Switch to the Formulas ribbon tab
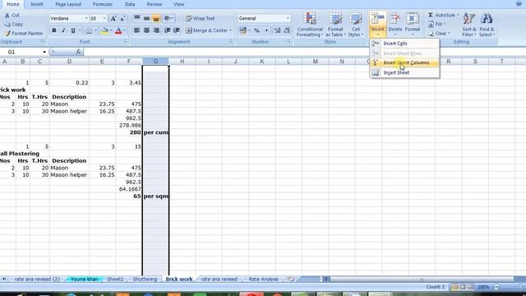 [103, 4]
